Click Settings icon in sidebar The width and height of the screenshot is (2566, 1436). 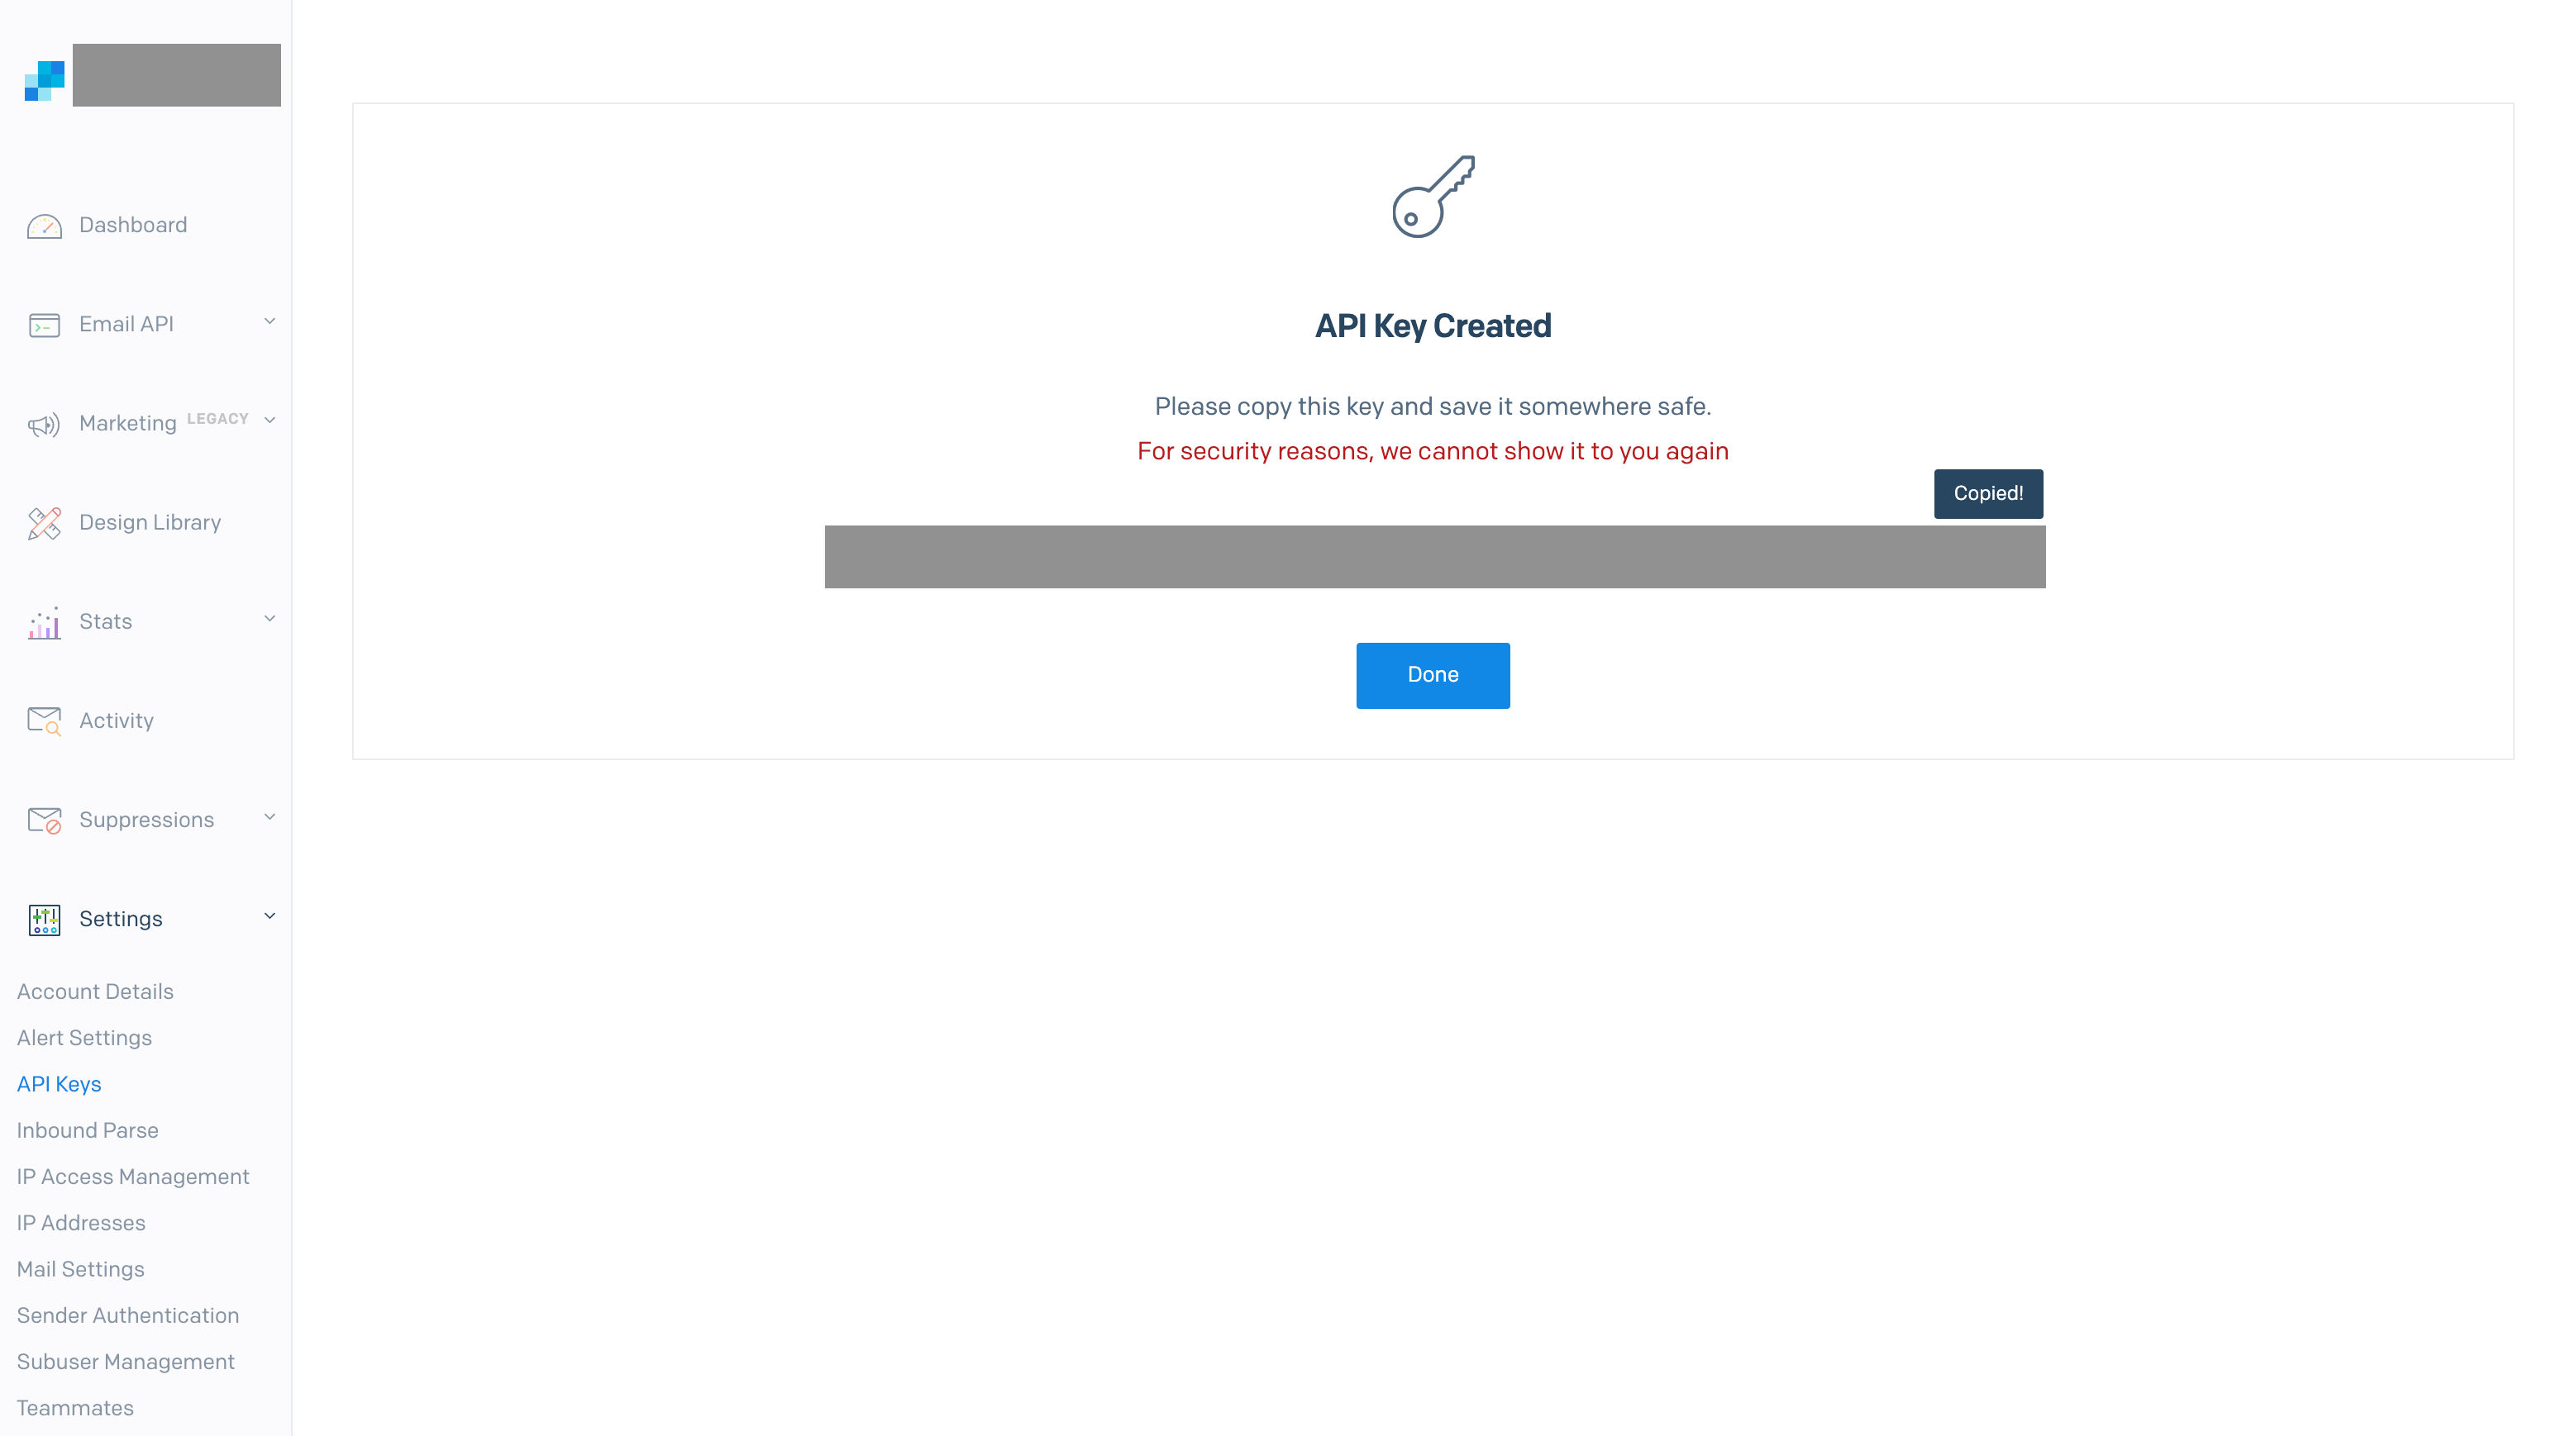(42, 918)
